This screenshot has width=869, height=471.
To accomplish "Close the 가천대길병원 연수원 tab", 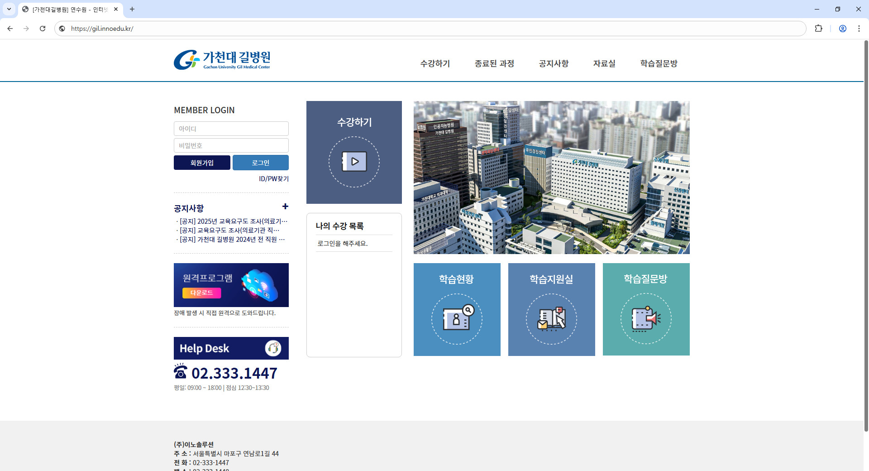I will tap(116, 9).
